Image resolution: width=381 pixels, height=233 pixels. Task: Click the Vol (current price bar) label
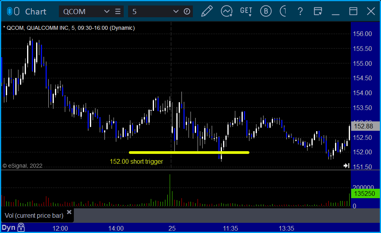pyautogui.click(x=34, y=215)
